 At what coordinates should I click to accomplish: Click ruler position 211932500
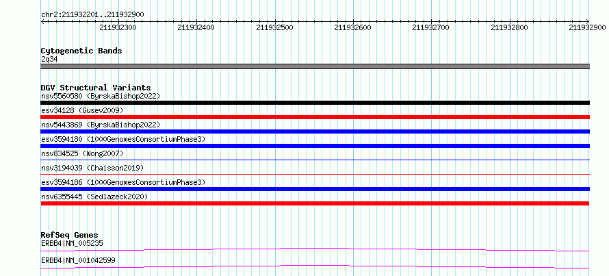275,27
